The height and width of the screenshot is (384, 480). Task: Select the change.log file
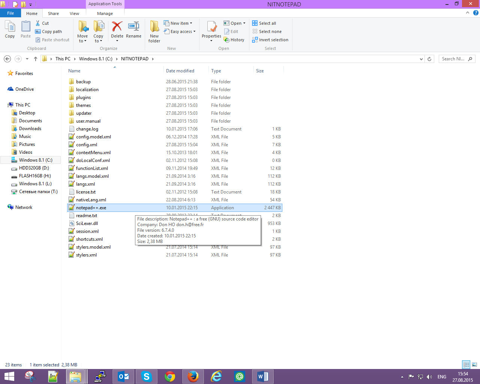pyautogui.click(x=87, y=129)
